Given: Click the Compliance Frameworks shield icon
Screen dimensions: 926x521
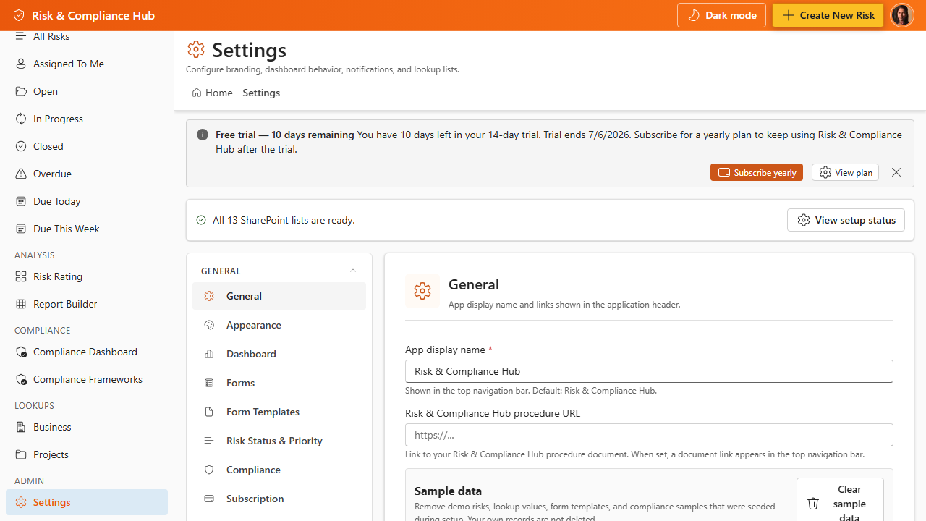Looking at the screenshot, I should (x=21, y=379).
